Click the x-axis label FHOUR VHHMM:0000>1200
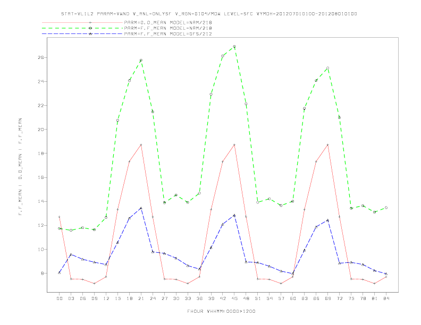The height and width of the screenshot is (325, 421). click(221, 311)
